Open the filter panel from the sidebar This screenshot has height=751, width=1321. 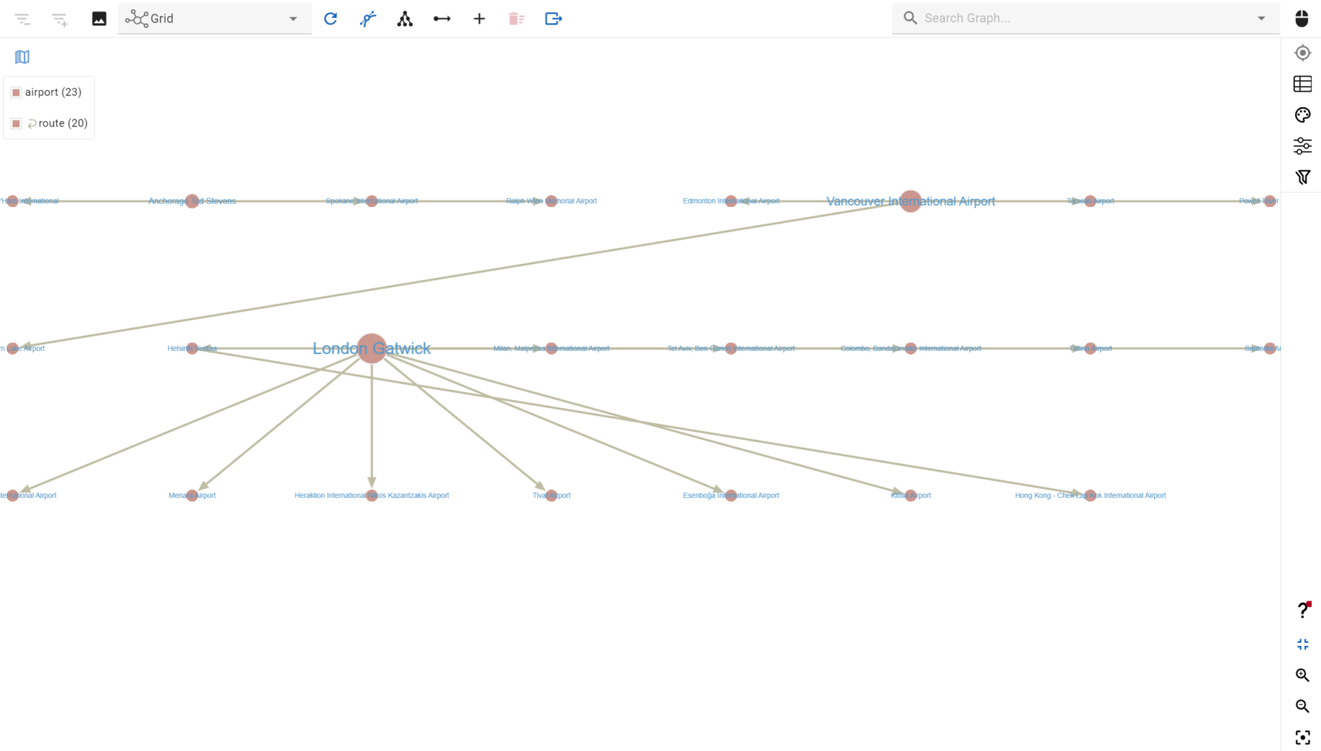(1302, 176)
